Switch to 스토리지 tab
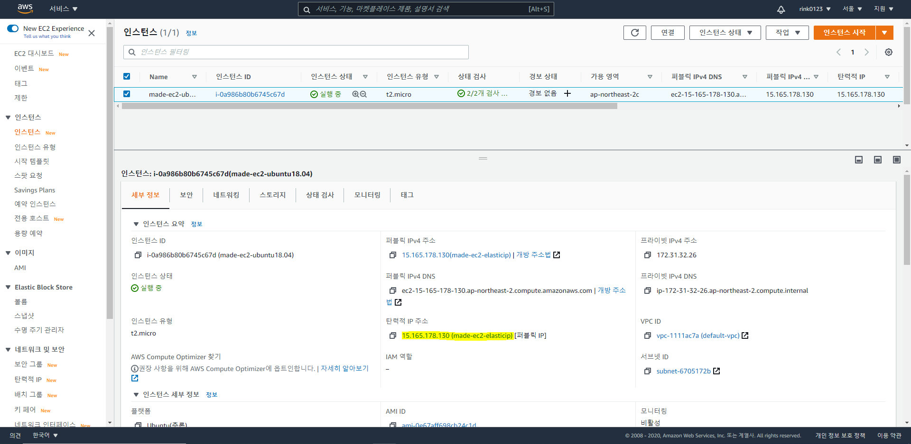 [x=273, y=195]
